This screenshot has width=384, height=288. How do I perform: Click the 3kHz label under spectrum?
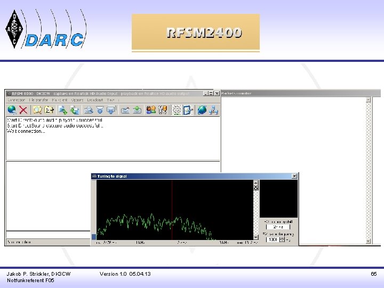(x=224, y=243)
